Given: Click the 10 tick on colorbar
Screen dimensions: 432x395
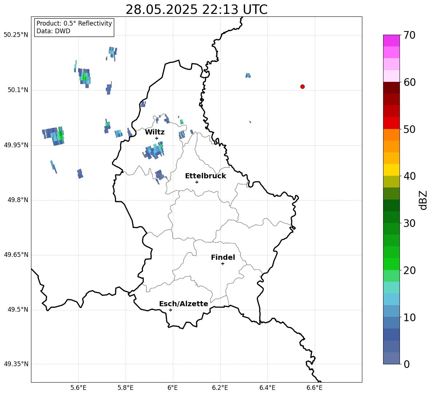Looking at the screenshot, I should click(x=409, y=317).
